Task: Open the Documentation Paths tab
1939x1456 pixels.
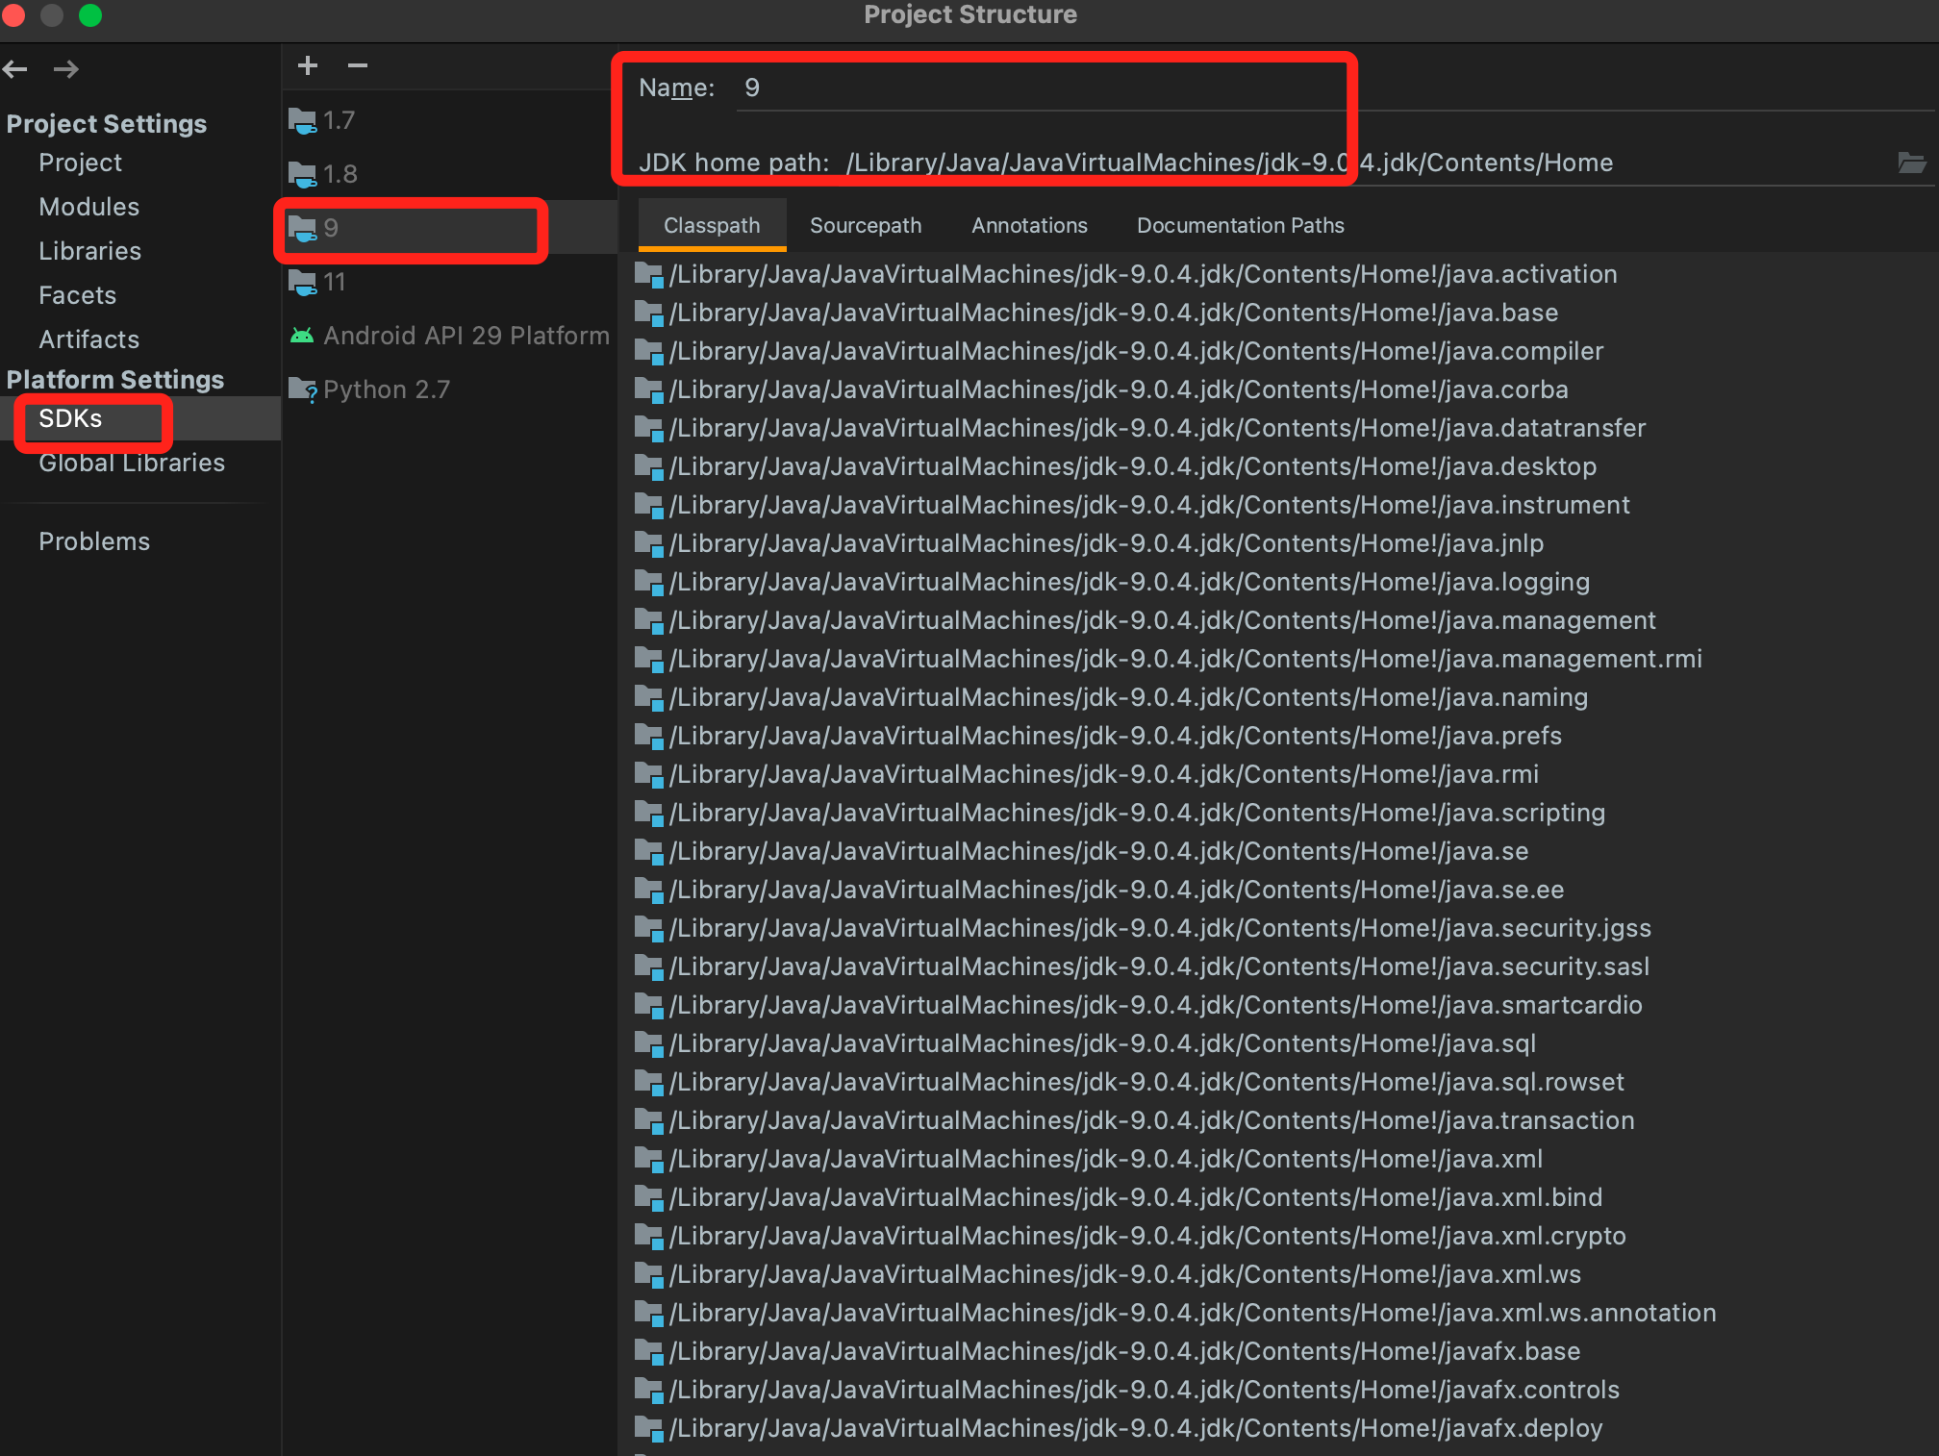Action: [1240, 225]
